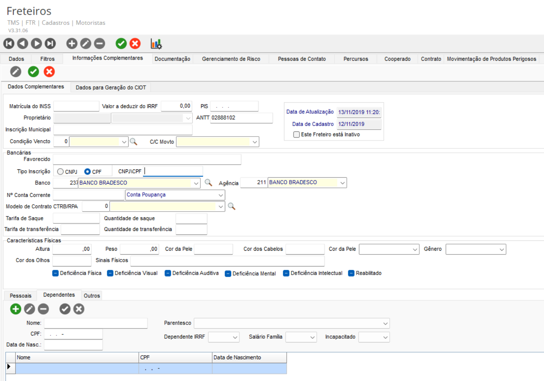Check Este Freteiro está Inativo

[297, 135]
